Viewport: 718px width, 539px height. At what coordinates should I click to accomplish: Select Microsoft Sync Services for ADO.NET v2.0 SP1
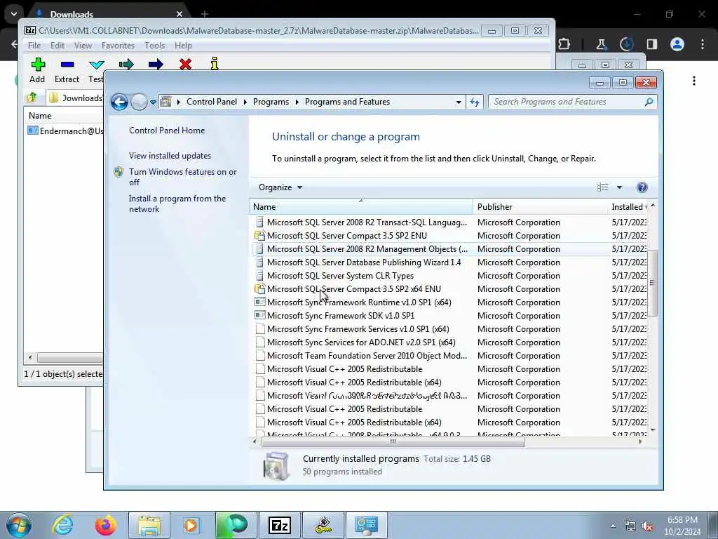click(x=361, y=342)
